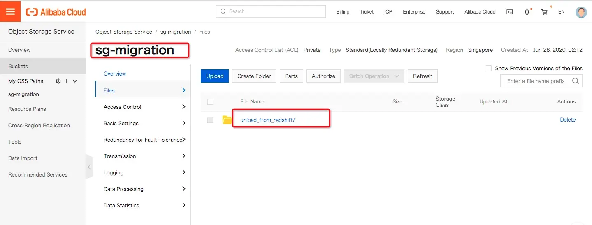Check the select-all files checkbox in header
This screenshot has height=225, width=592.
point(210,101)
